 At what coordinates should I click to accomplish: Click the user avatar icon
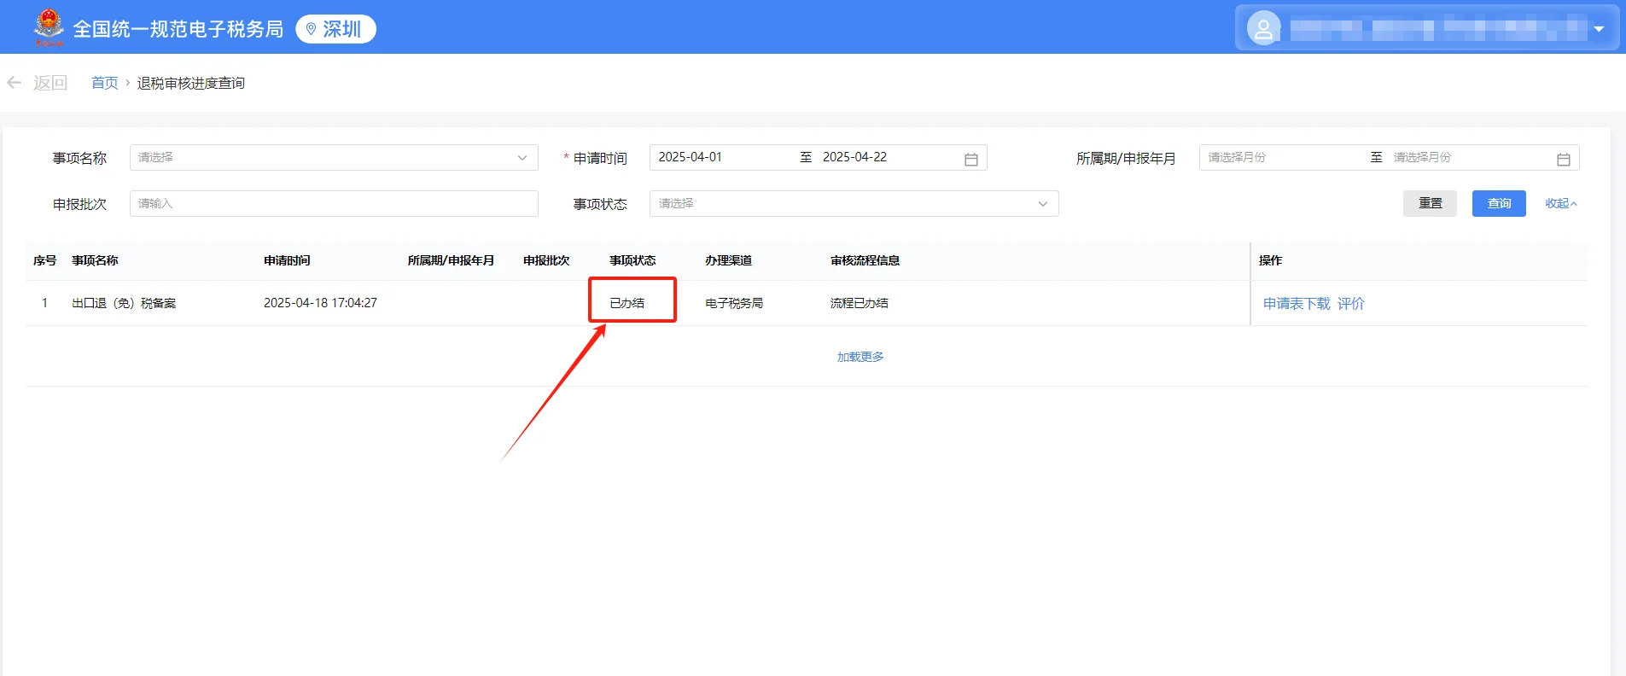pyautogui.click(x=1263, y=28)
